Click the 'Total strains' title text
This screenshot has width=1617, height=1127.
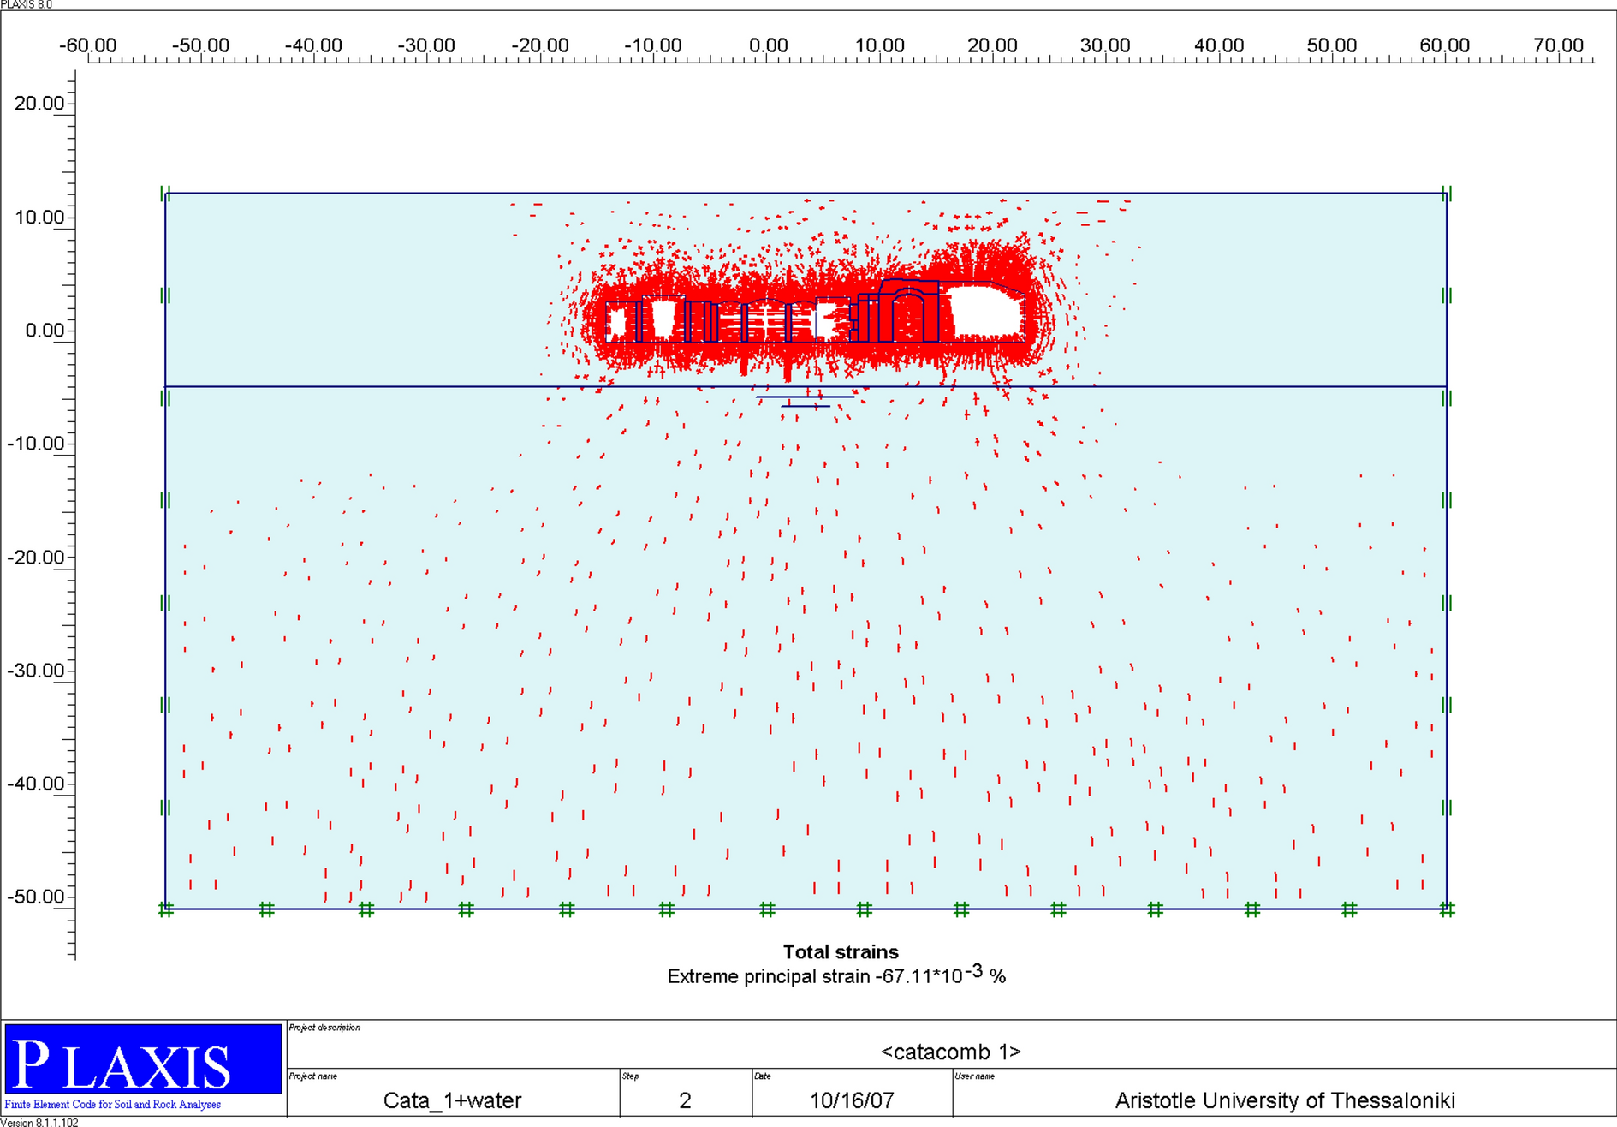click(841, 952)
